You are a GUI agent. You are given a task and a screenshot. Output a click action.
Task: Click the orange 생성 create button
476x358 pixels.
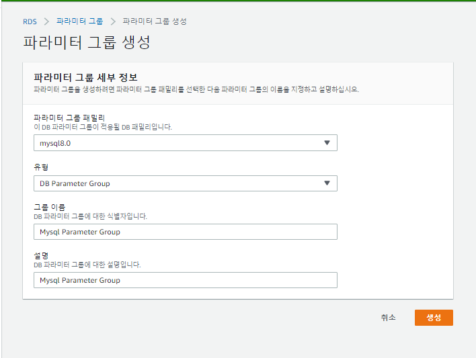point(434,317)
